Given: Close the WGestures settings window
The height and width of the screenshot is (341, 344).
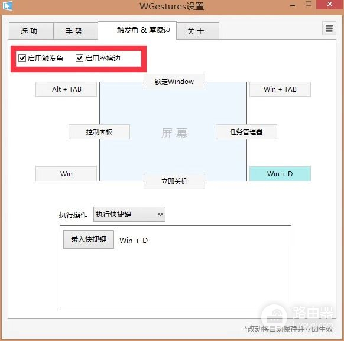Looking at the screenshot, I should pos(330,4).
